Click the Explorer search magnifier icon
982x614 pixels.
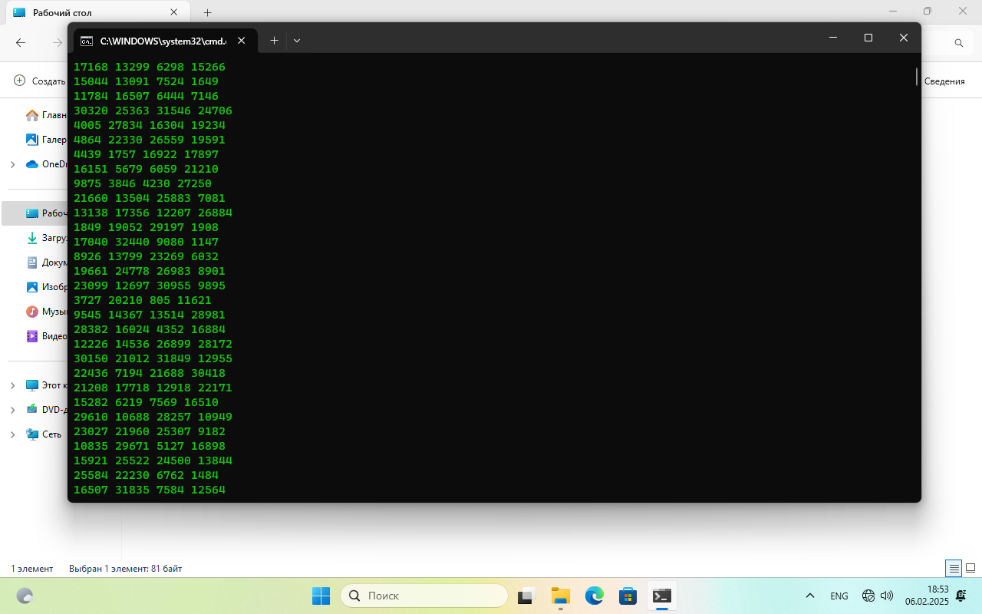tap(959, 43)
